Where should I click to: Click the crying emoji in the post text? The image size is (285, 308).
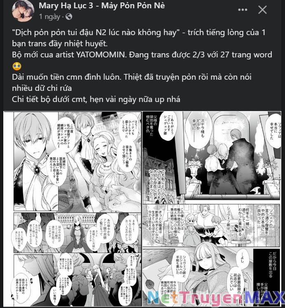17,66
